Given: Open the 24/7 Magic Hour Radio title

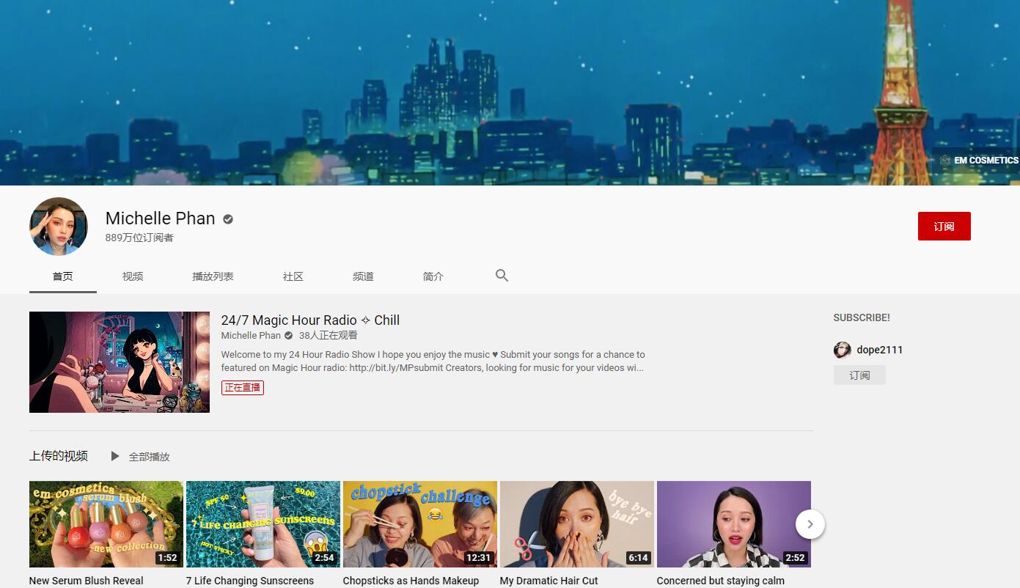Looking at the screenshot, I should point(310,320).
